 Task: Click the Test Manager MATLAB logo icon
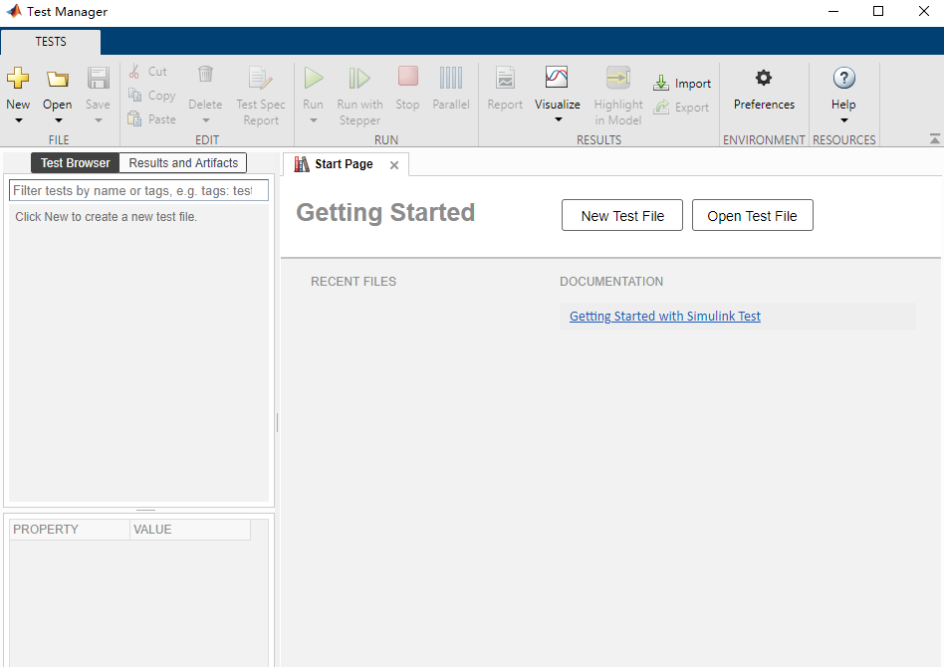pos(13,11)
